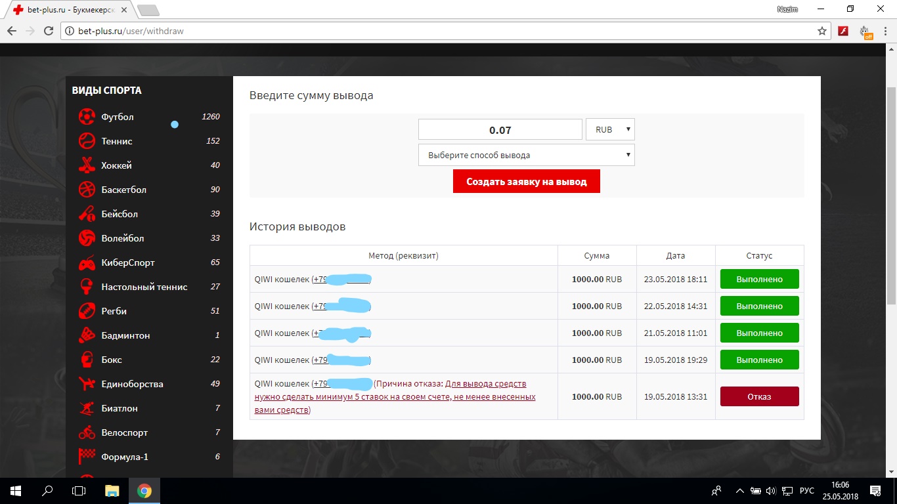
Task: Expand the Выберите способ вывода dropdown
Action: click(526, 155)
